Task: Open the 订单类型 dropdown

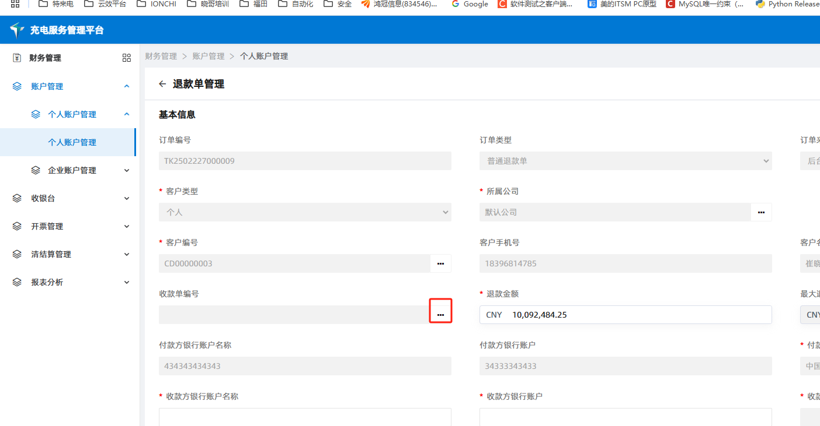Action: point(625,161)
